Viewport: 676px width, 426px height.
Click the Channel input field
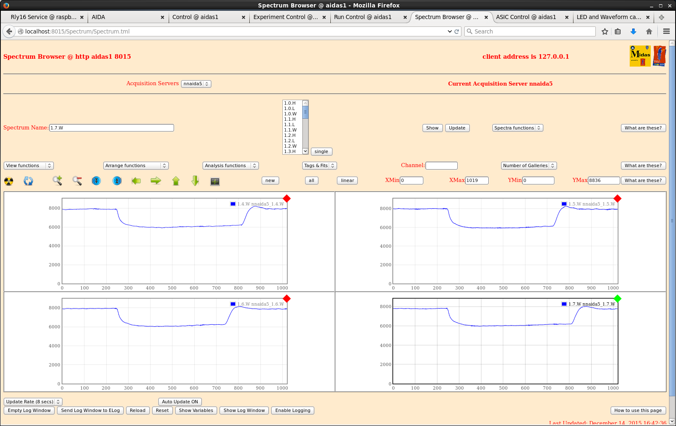click(x=442, y=165)
